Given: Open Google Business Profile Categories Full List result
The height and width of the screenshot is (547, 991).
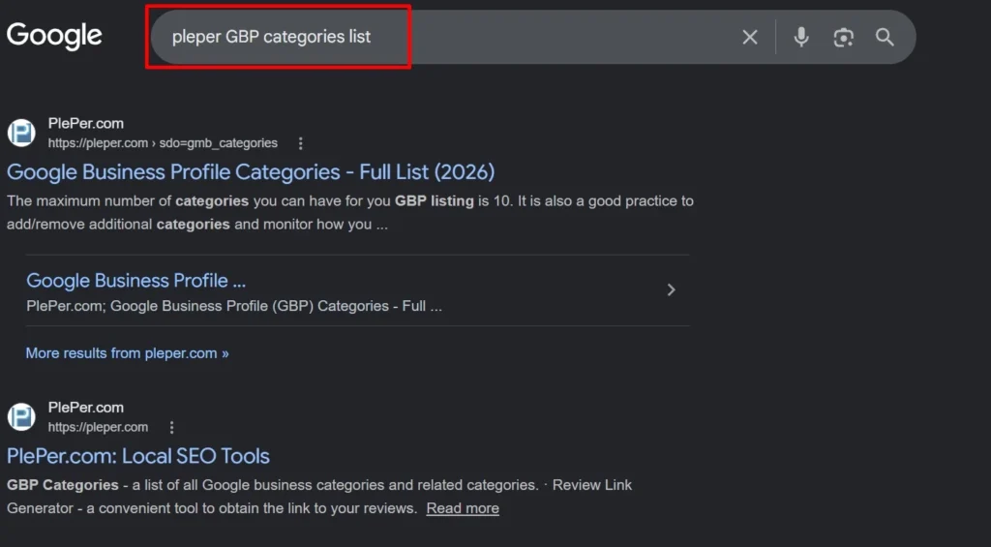Looking at the screenshot, I should (251, 172).
